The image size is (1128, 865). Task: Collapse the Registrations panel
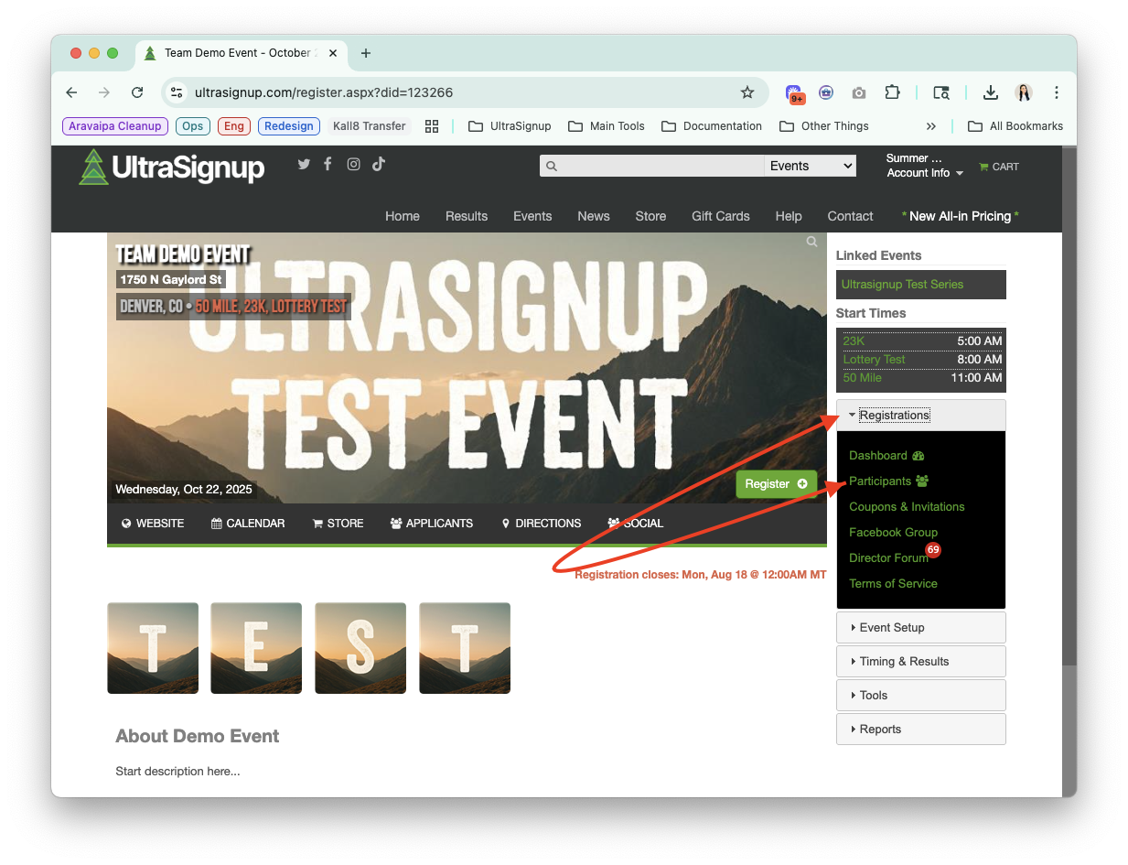click(920, 416)
